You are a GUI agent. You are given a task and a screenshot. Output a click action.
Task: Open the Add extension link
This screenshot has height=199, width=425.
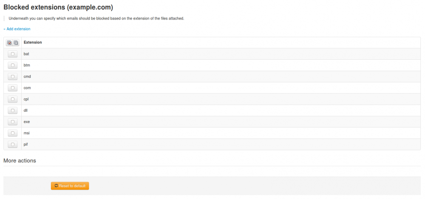(x=17, y=29)
